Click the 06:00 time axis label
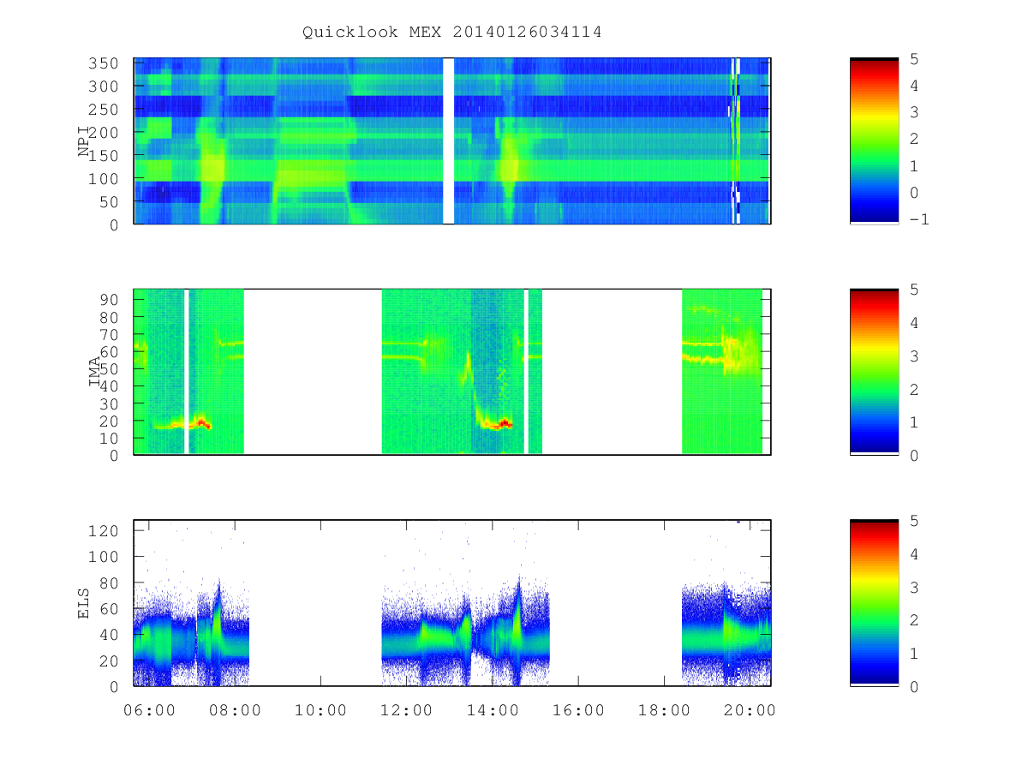 (149, 710)
